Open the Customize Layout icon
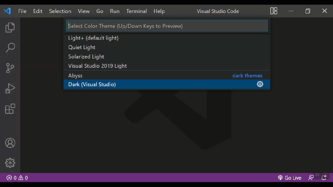This screenshot has height=187, width=333. pos(274,11)
